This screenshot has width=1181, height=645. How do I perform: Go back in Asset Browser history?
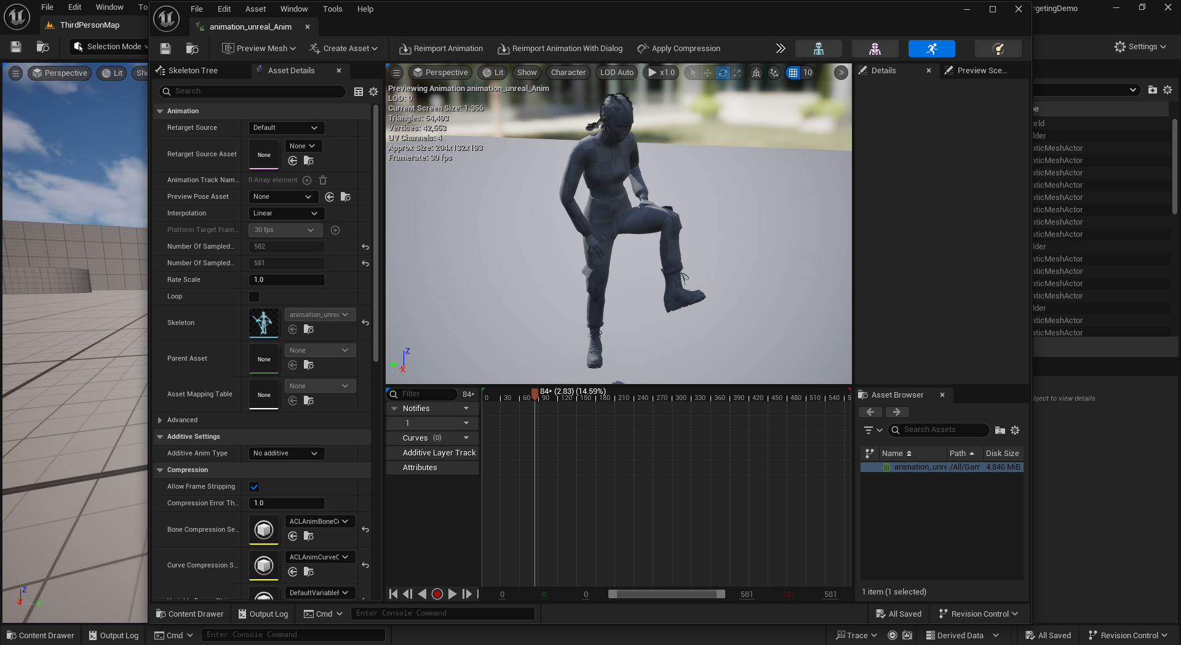(870, 412)
